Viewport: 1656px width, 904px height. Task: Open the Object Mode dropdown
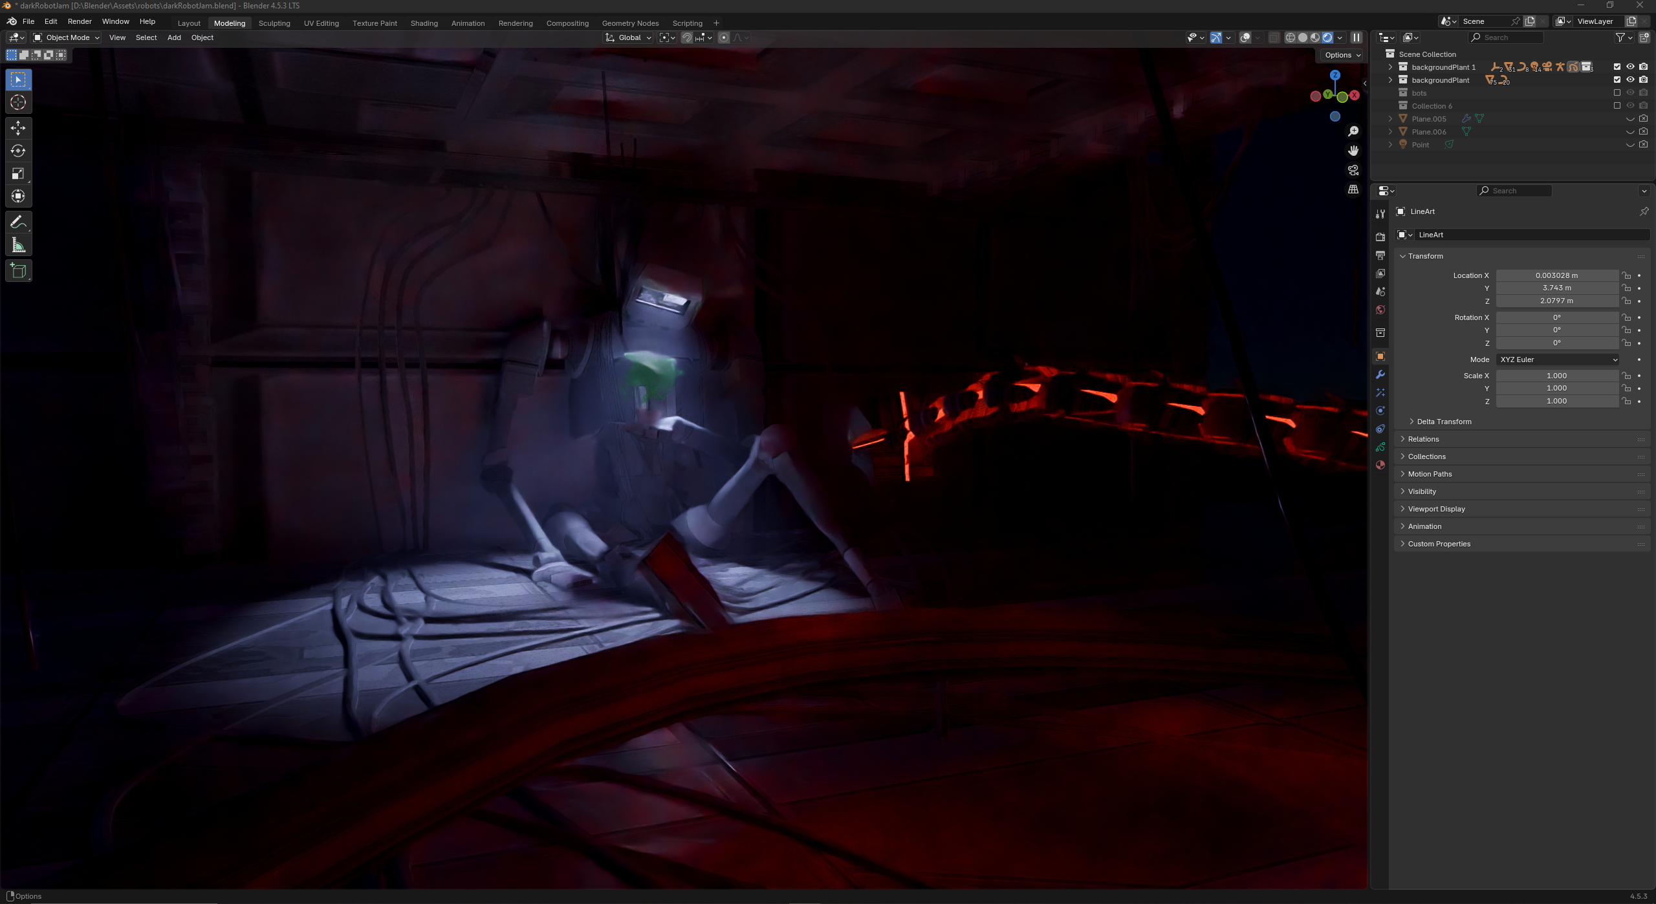click(x=67, y=38)
